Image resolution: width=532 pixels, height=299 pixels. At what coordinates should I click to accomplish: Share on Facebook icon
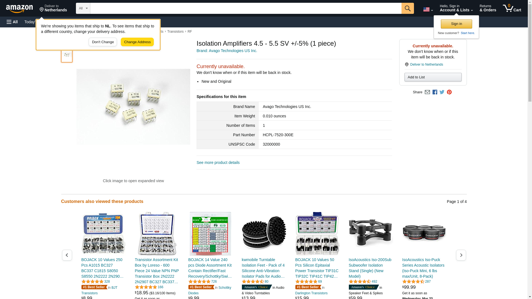(x=435, y=92)
